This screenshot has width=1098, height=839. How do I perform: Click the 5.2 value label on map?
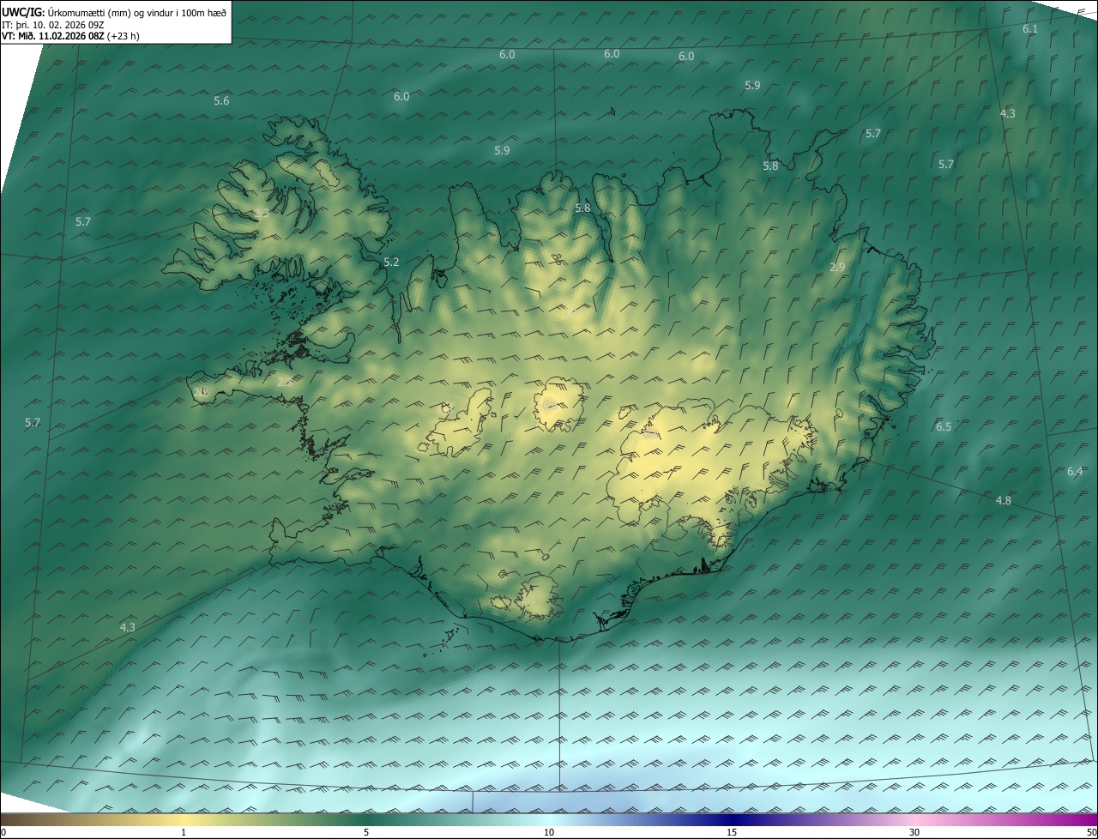[391, 263]
